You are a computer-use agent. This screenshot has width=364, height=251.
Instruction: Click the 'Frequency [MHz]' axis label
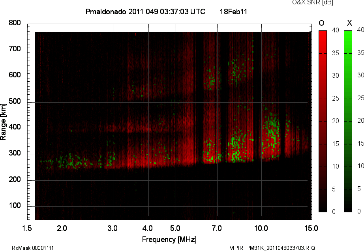pos(169,240)
